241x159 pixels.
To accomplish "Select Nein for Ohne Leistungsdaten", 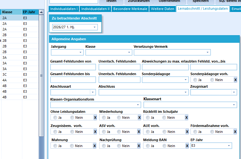I will [77, 118].
